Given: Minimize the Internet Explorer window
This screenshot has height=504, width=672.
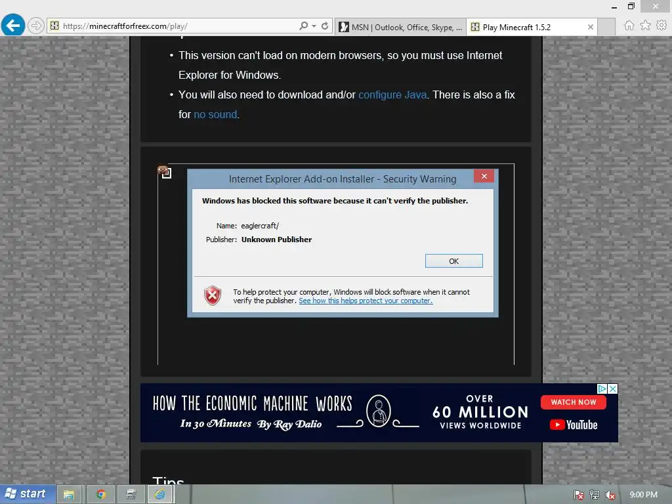Looking at the screenshot, I should pos(614,7).
